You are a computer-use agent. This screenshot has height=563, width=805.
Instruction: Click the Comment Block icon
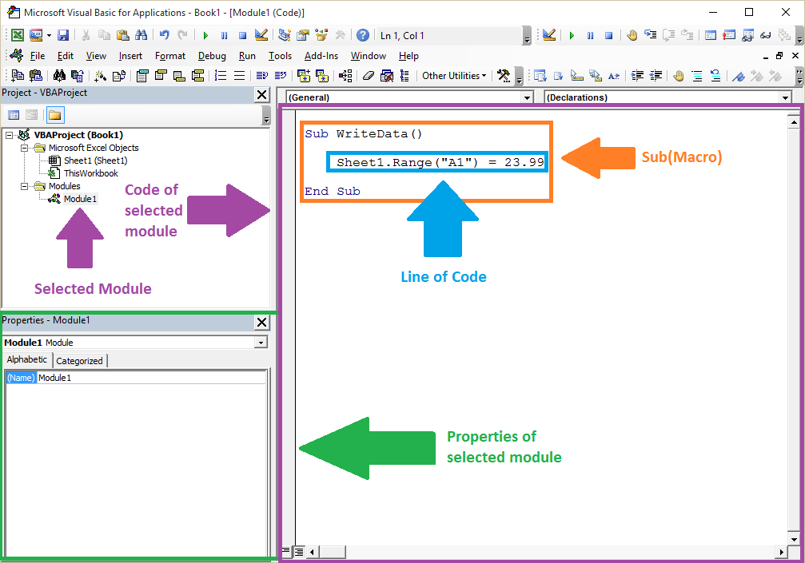pyautogui.click(x=697, y=76)
